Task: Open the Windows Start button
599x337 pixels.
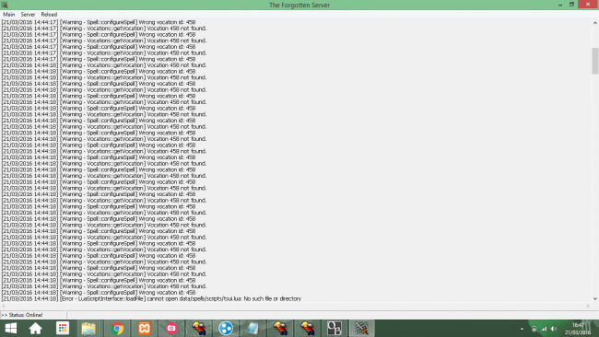Action: (11, 328)
